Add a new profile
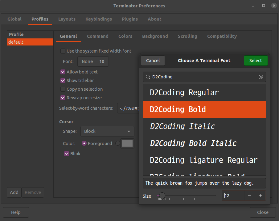Image resolution: width=279 pixels, height=221 pixels. coord(14,192)
